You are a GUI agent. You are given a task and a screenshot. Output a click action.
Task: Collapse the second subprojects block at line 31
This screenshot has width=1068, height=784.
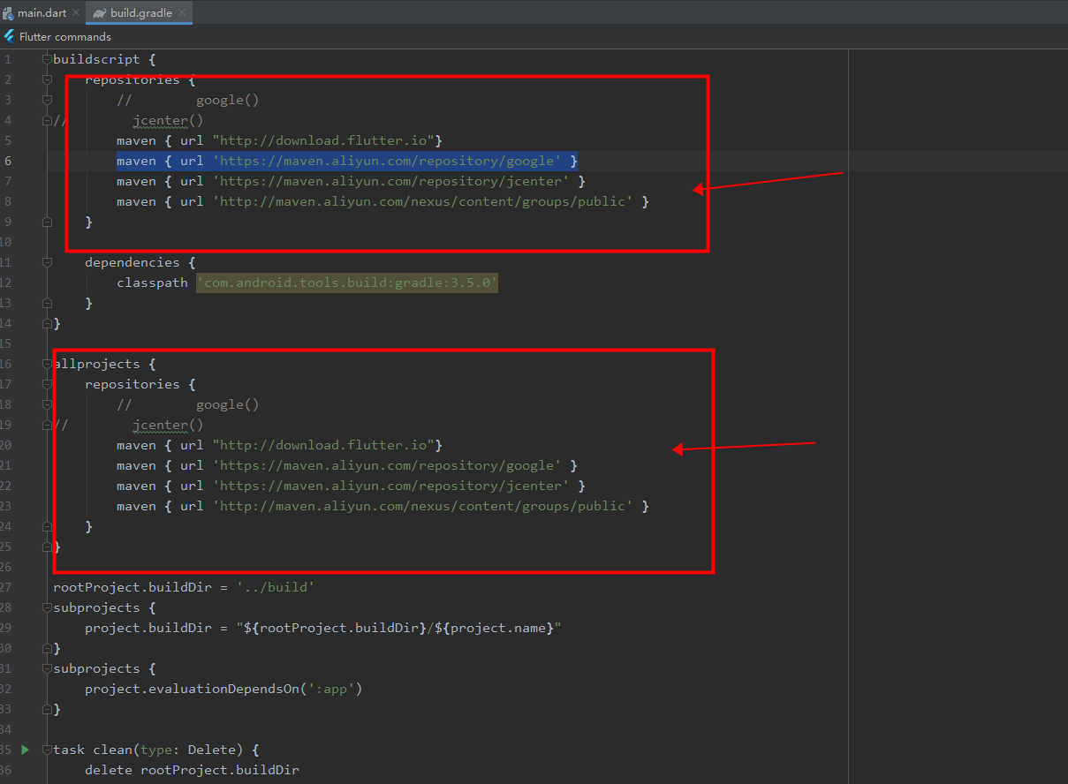tap(47, 668)
